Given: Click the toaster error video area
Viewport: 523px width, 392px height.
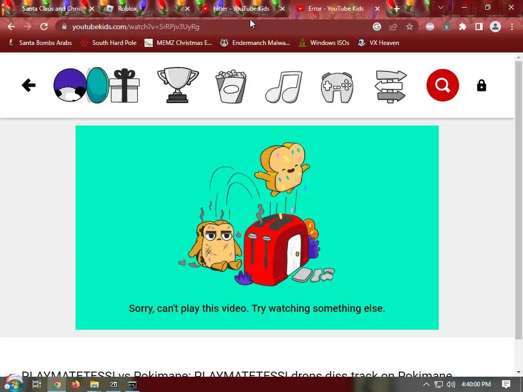Looking at the screenshot, I should pos(257,227).
